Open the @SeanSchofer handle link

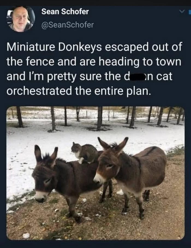pos(68,25)
